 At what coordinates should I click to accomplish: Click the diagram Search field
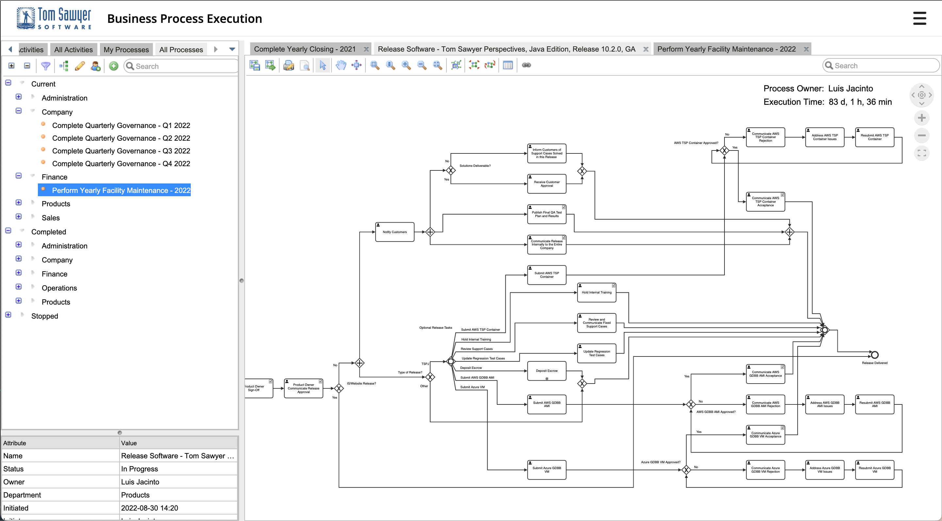[x=881, y=66]
